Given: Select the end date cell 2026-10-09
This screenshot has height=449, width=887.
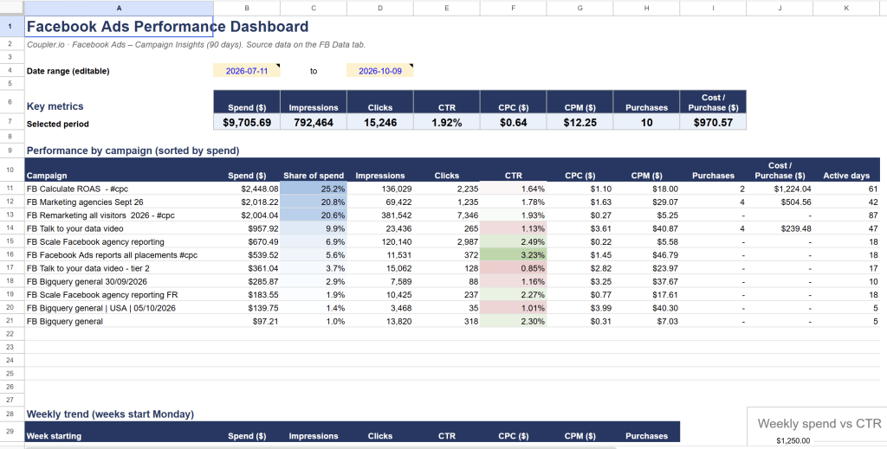Looking at the screenshot, I should click(x=380, y=71).
